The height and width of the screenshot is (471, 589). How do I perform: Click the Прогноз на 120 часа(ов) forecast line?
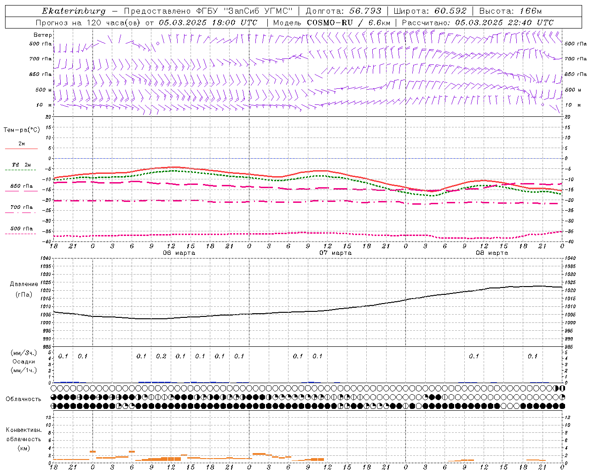click(147, 23)
